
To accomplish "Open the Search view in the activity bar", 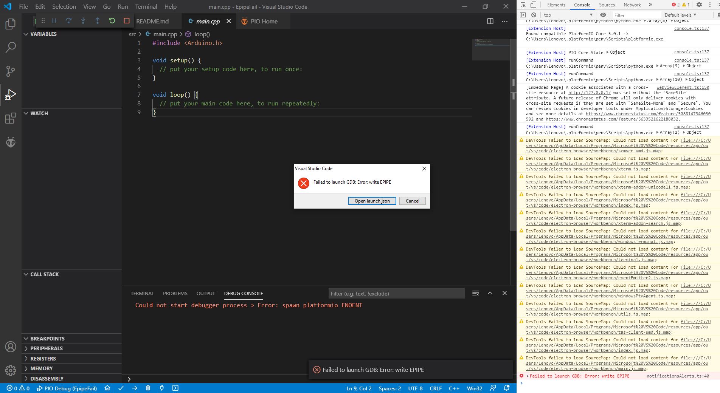I will tap(11, 47).
